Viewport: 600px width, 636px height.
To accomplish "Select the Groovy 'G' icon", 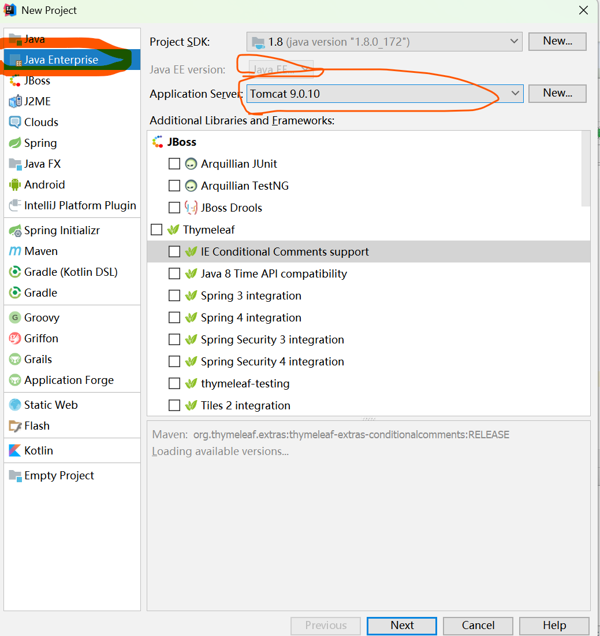I will click(x=15, y=317).
